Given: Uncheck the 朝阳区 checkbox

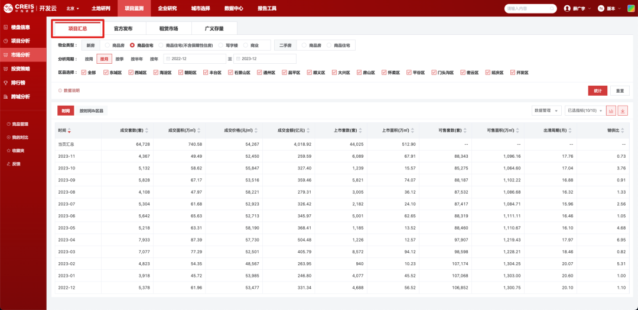Looking at the screenshot, I should click(181, 73).
